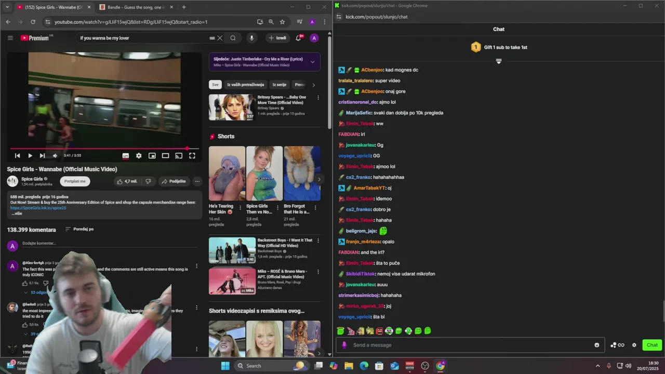Viewport: 665px width, 374px height.
Task: Clear the YouTube search query
Action: pos(220,38)
